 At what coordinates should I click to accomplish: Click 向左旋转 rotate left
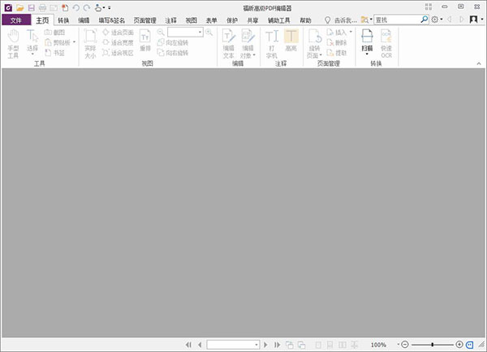[173, 42]
